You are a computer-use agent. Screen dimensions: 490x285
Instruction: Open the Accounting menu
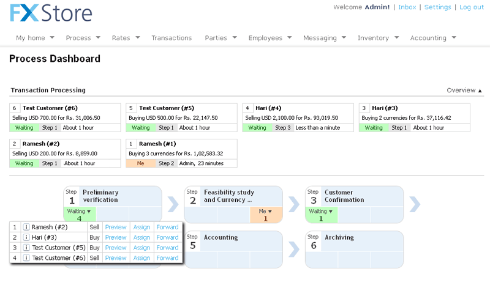click(x=433, y=38)
